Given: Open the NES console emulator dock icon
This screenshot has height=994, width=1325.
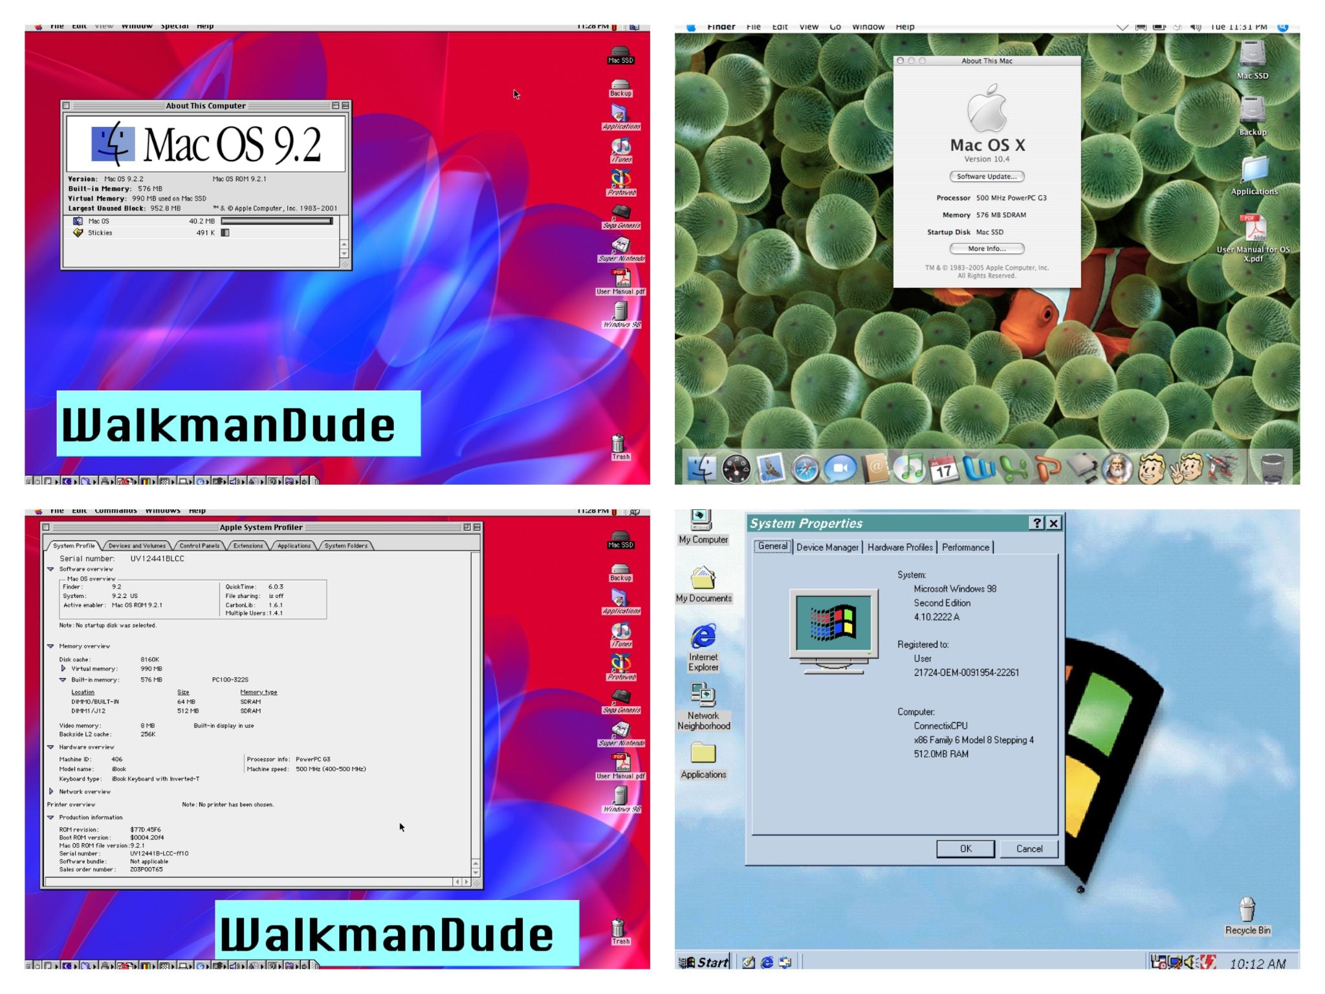Looking at the screenshot, I should pos(1082,469).
